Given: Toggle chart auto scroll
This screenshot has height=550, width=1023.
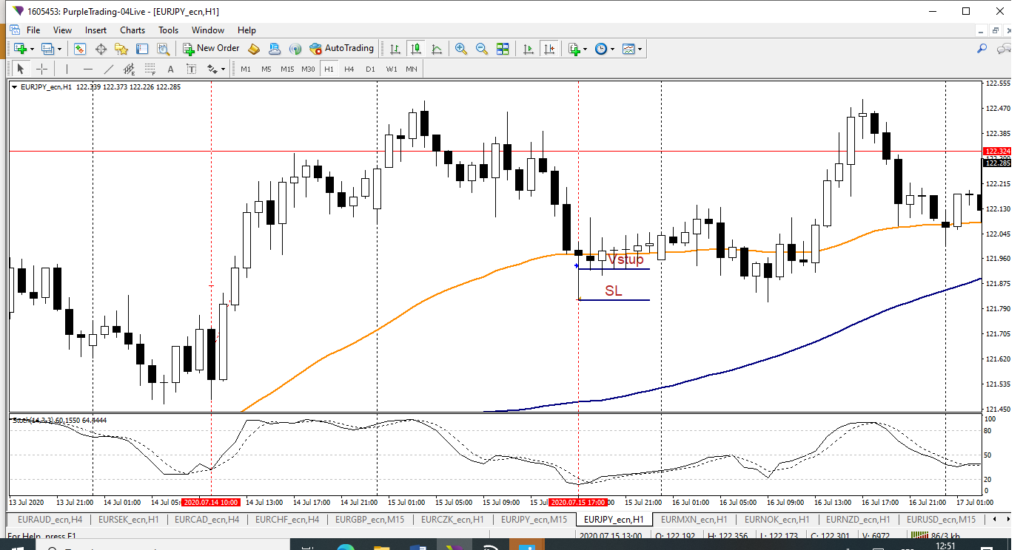Looking at the screenshot, I should 528,49.
